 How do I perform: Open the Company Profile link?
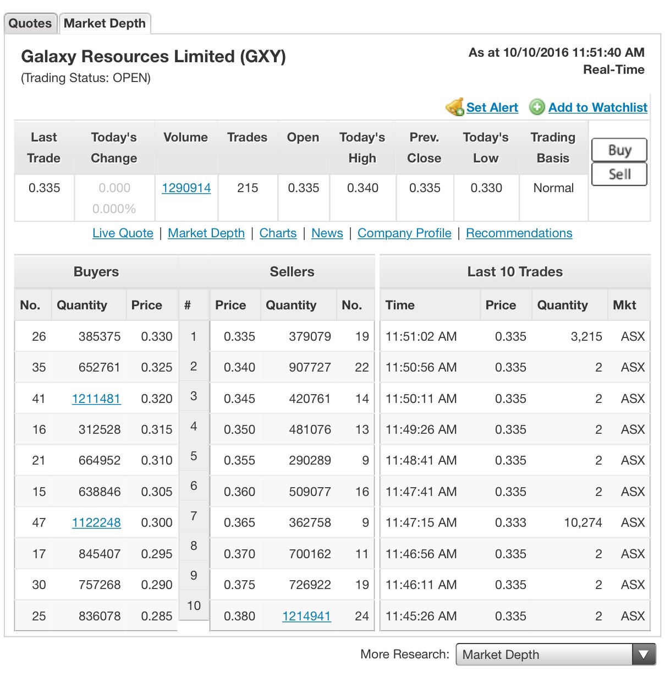tap(404, 233)
